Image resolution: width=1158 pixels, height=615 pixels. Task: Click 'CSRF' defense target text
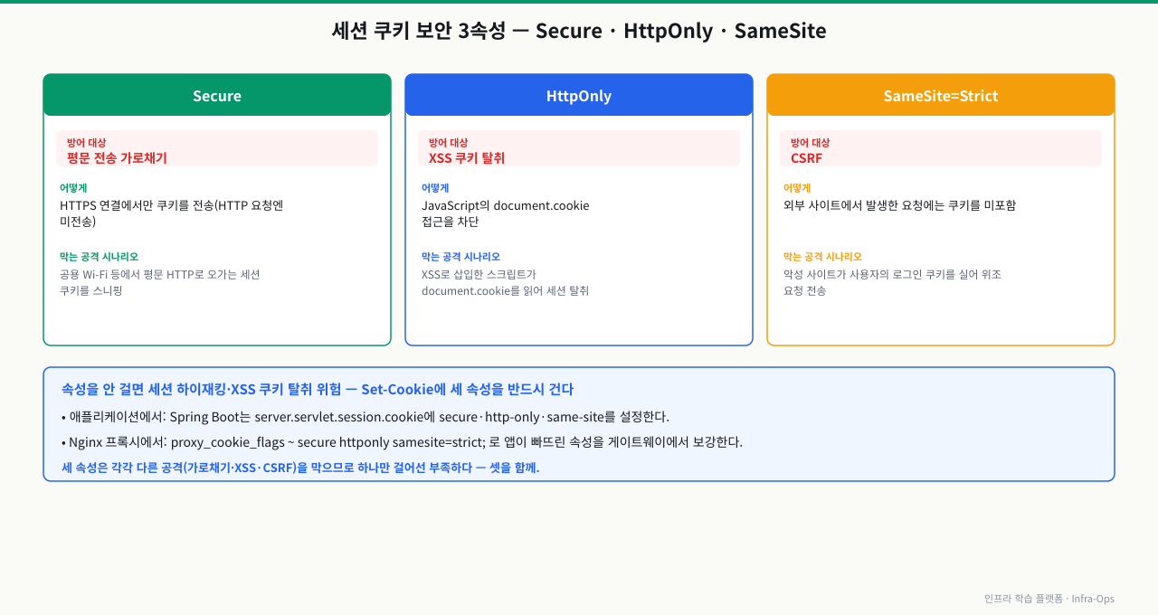tap(806, 157)
